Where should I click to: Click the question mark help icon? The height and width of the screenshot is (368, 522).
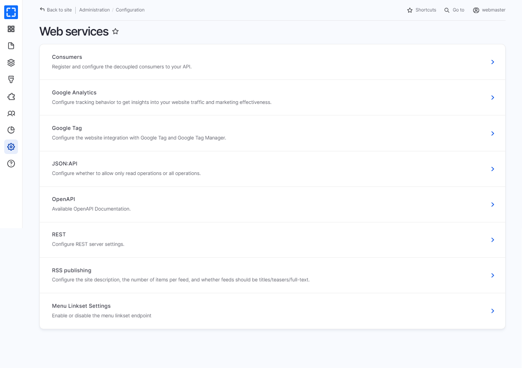pos(11,164)
